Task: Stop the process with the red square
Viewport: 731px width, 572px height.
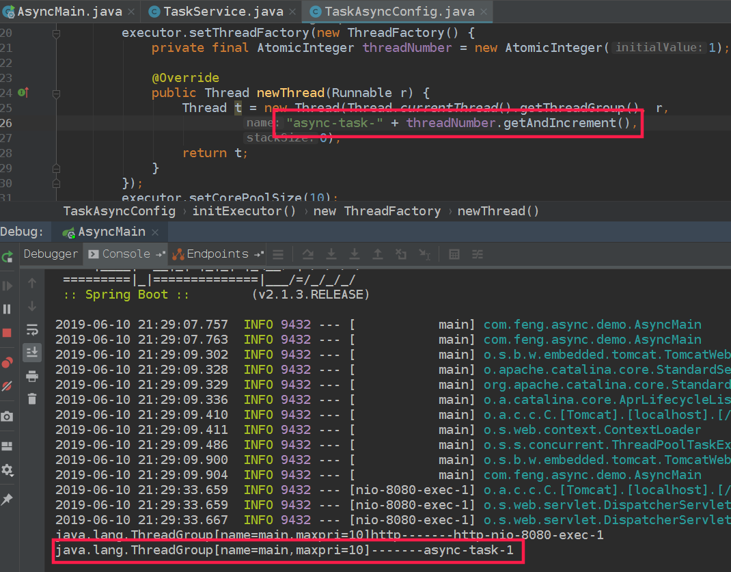Action: tap(9, 331)
